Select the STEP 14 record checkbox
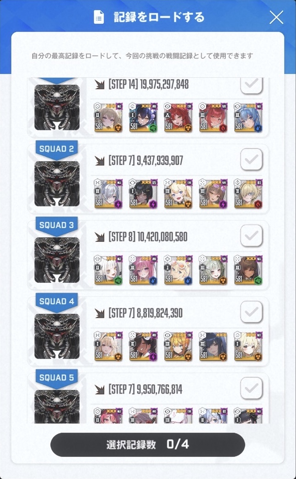Viewport: 296px width, 479px height. (251, 85)
